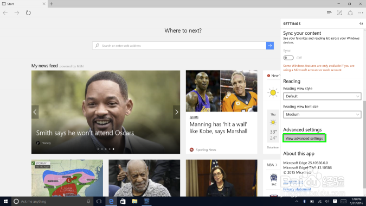This screenshot has height=206, width=366.
Task: Open the Reading view font size dropdown
Action: click(322, 114)
